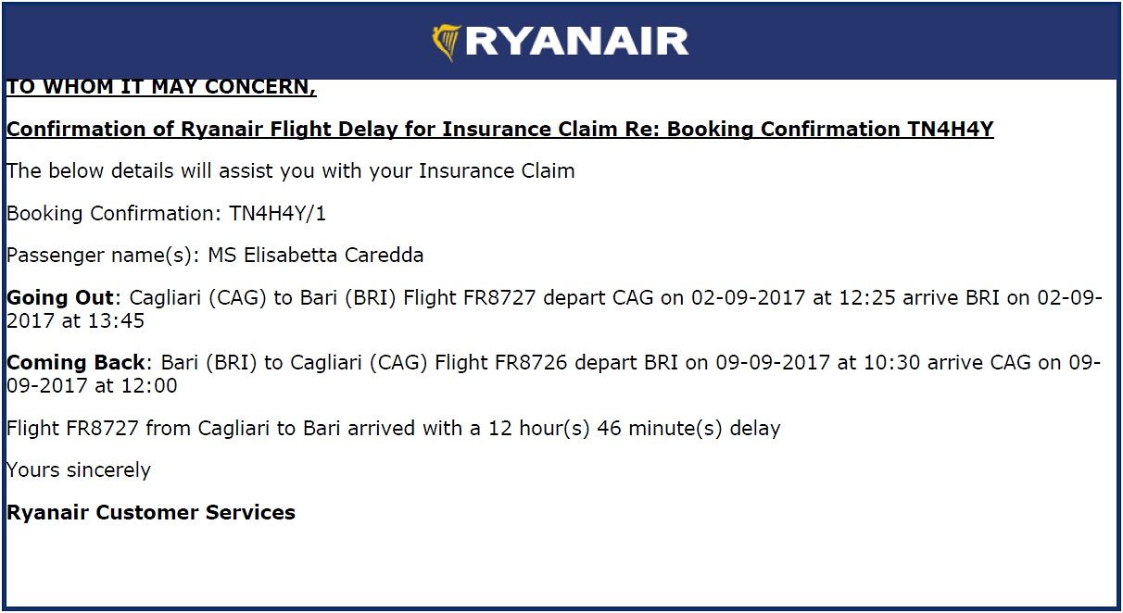Image resolution: width=1123 pixels, height=613 pixels.
Task: Click the bold "Going Out" label
Action: (61, 298)
